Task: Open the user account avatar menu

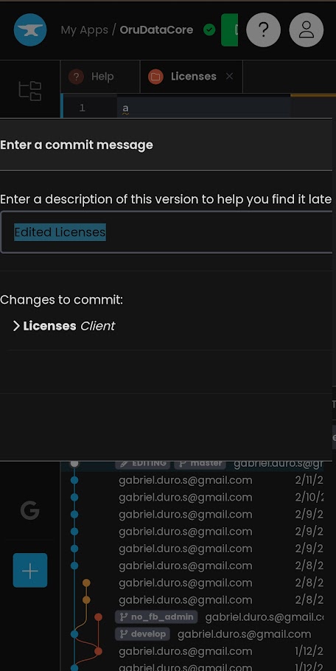Action: (306, 29)
